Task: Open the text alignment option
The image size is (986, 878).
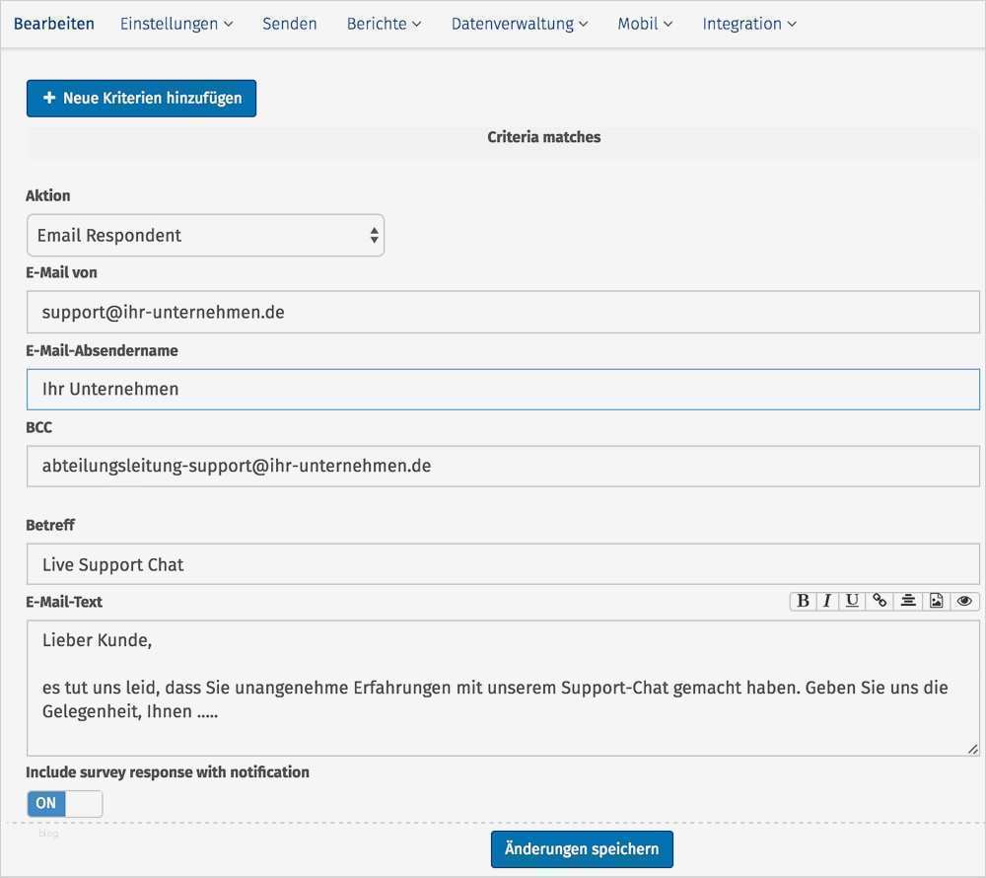Action: 907,601
